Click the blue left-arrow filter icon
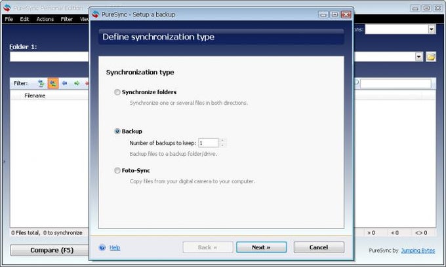 click(64, 83)
